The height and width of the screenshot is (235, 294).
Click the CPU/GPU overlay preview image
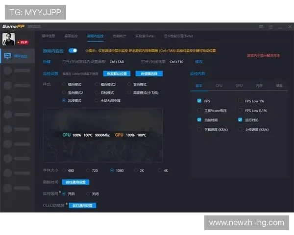(x=103, y=135)
